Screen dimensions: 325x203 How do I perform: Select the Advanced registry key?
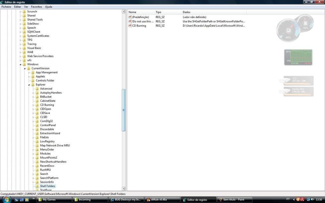click(x=46, y=89)
